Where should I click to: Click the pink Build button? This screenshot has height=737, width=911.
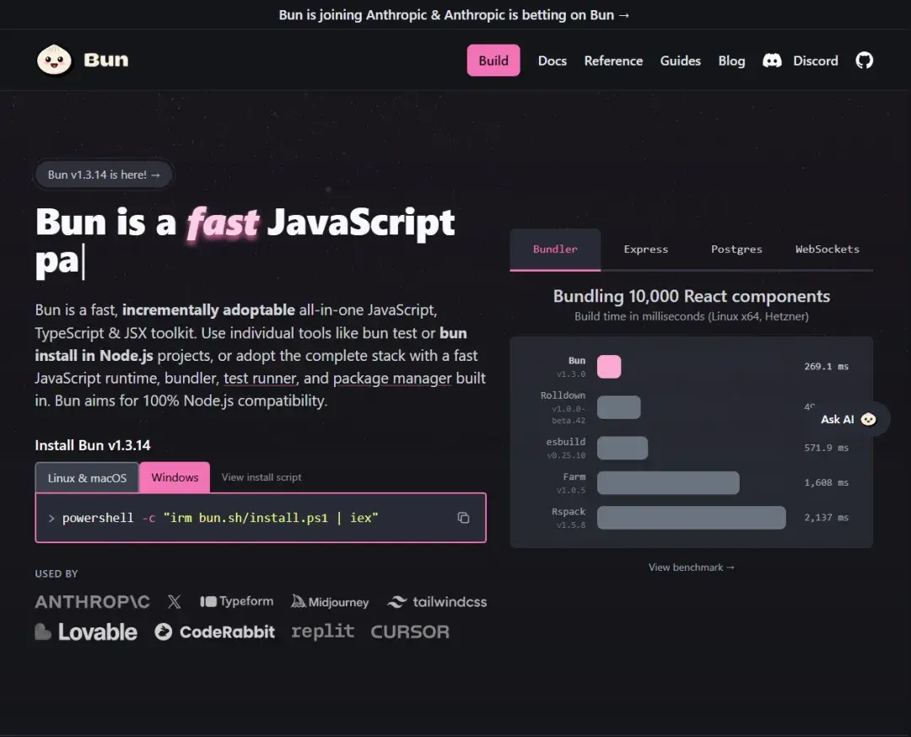[493, 61]
